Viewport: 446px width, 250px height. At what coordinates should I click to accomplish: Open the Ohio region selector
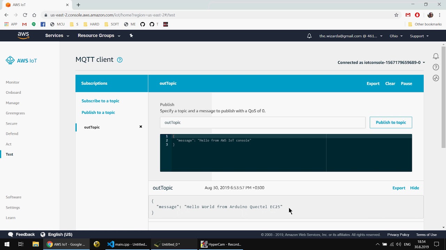tap(396, 36)
